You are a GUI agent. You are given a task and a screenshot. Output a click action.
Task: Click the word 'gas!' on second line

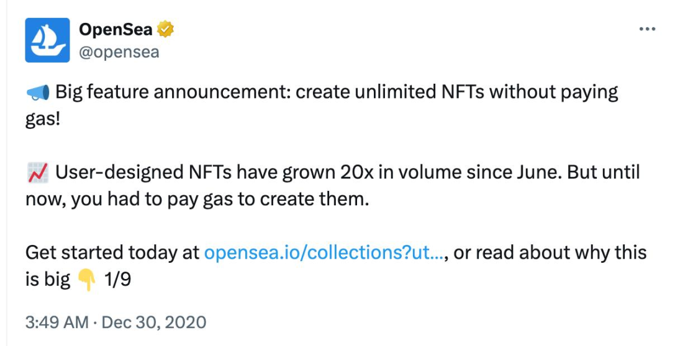[x=43, y=120]
